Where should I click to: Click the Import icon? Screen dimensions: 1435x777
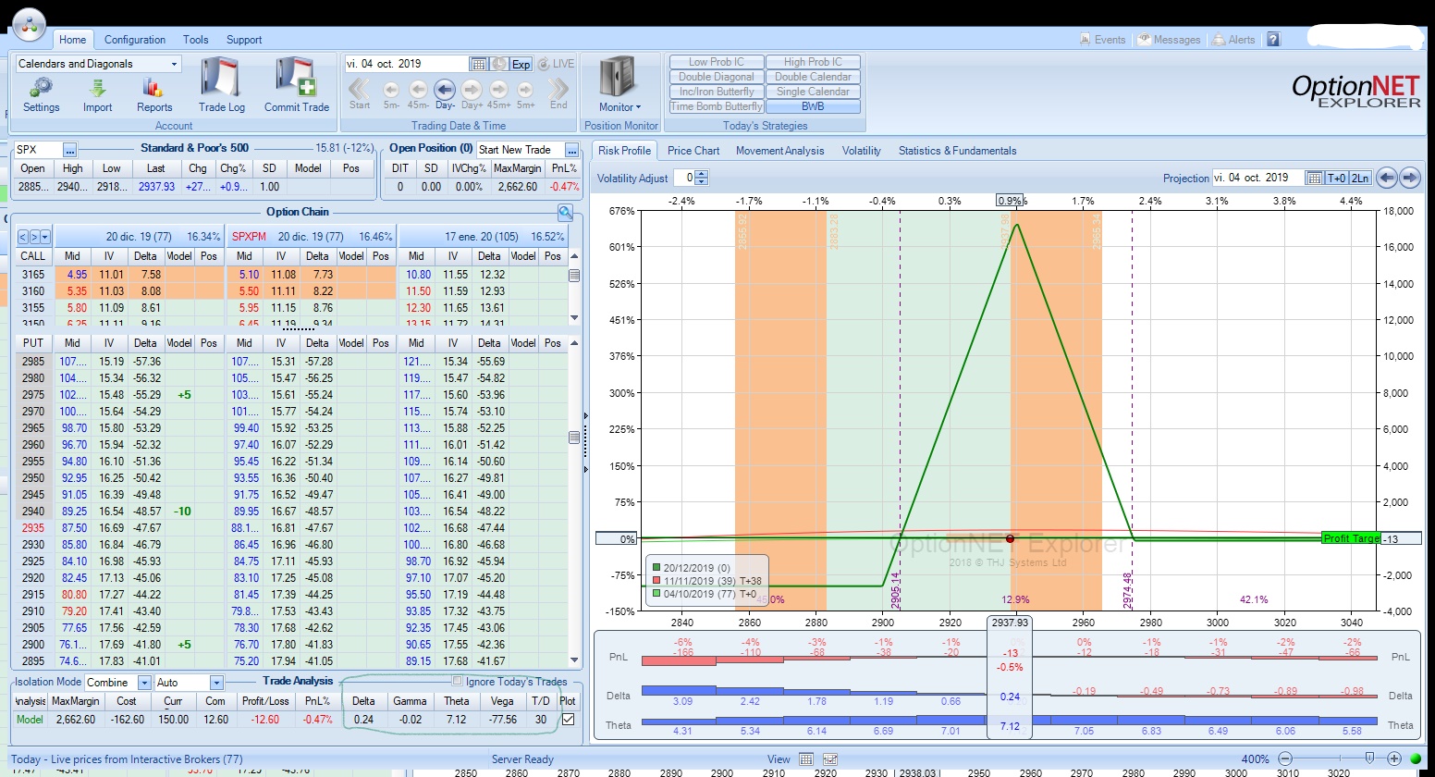(97, 89)
